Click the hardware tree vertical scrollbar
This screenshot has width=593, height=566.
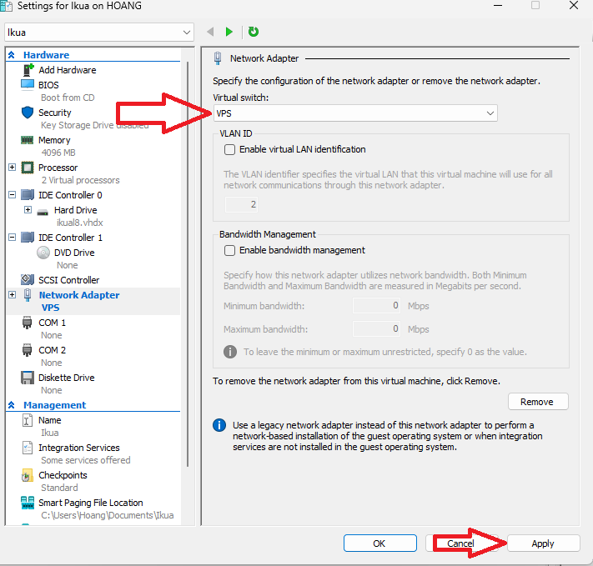(x=188, y=265)
